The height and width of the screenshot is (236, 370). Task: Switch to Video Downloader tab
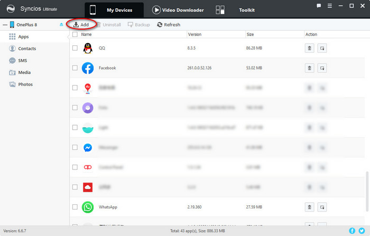pyautogui.click(x=178, y=10)
